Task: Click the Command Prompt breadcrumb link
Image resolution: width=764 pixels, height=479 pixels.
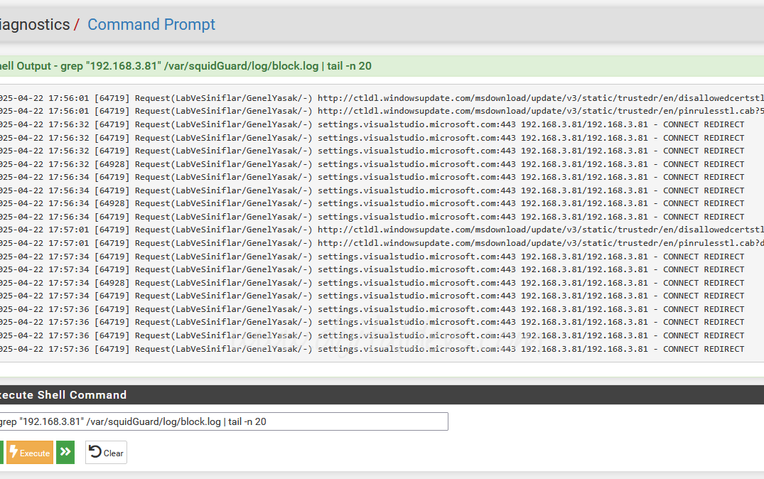Action: point(151,24)
